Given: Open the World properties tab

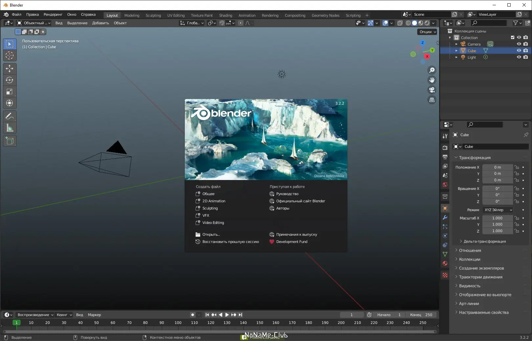Looking at the screenshot, I should pyautogui.click(x=445, y=185).
